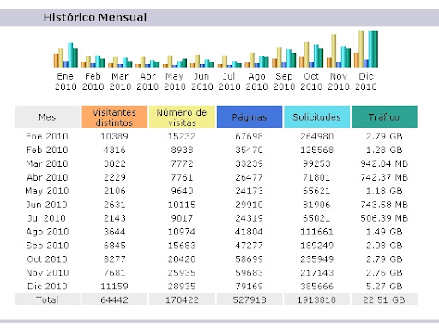
Task: Select the cyan Solicitudes column header
Action: pyautogui.click(x=316, y=117)
